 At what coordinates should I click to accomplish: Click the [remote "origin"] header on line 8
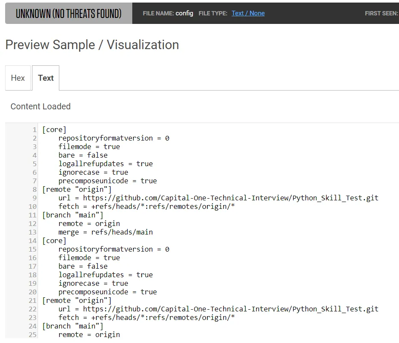(x=76, y=189)
